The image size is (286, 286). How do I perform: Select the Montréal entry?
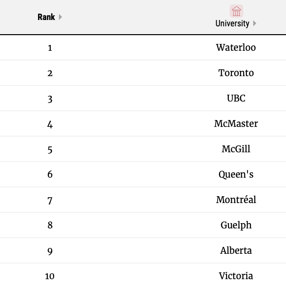[x=236, y=200]
